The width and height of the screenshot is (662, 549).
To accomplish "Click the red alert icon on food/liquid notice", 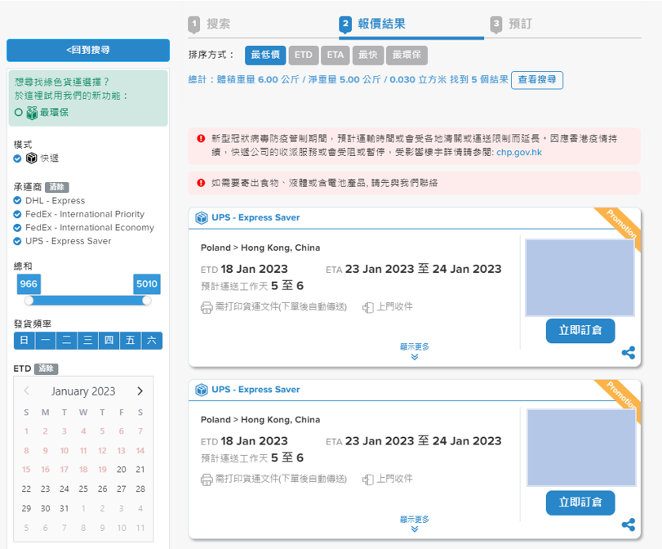I will (x=201, y=182).
